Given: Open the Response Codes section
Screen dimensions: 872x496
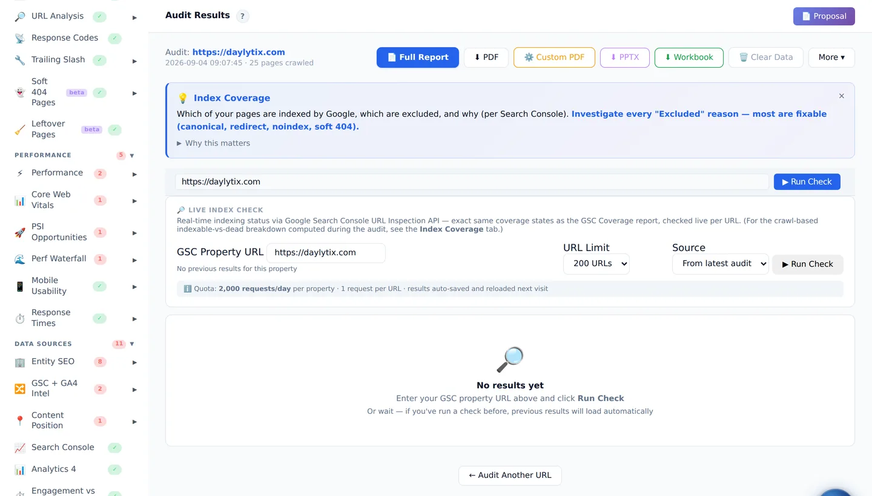Looking at the screenshot, I should 65,38.
